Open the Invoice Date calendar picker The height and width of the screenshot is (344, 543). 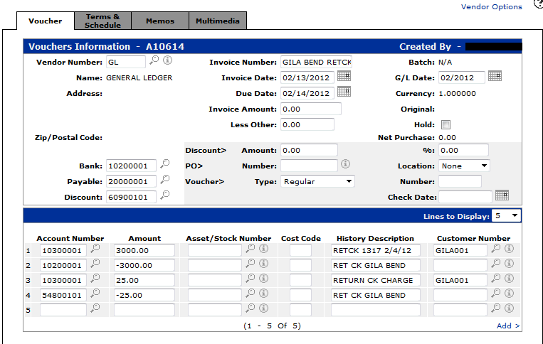tap(344, 77)
